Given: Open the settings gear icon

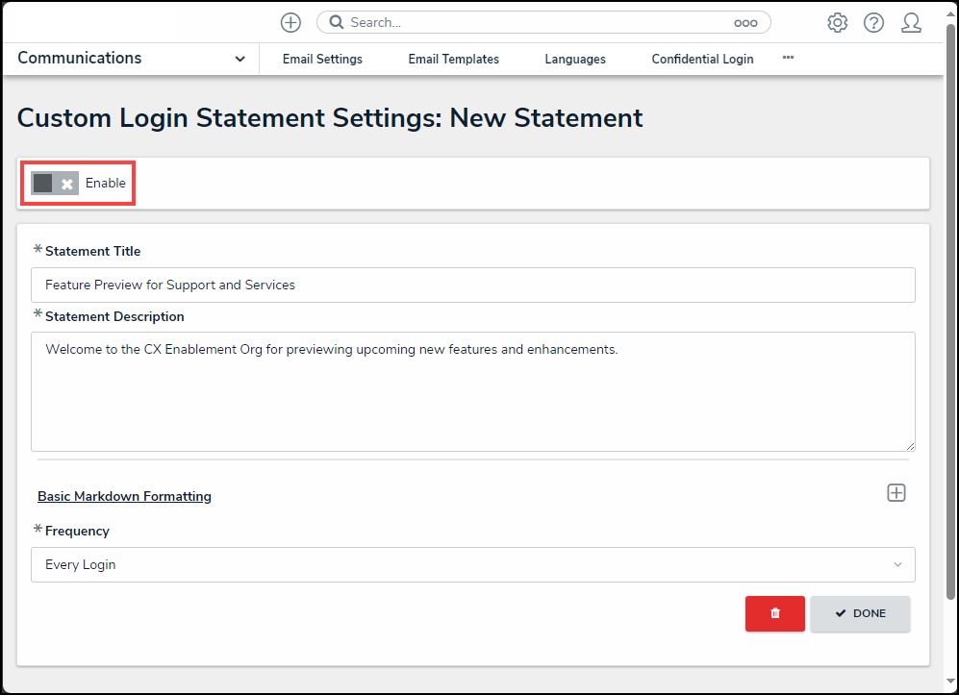Looking at the screenshot, I should (x=837, y=23).
